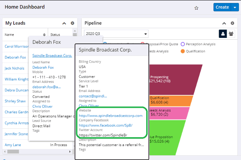Screen dimensions: 241x160
Task: Click the mobile number +1 - 111 - 410 - 1278
Action: tap(49, 77)
